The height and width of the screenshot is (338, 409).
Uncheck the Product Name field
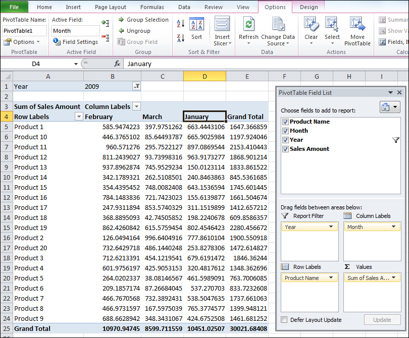(286, 122)
